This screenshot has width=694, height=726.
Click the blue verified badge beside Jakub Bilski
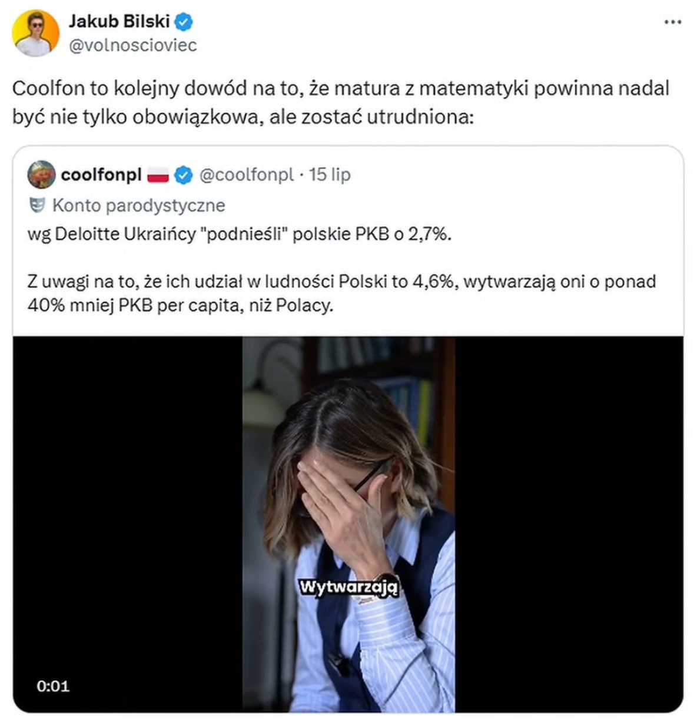pos(185,22)
